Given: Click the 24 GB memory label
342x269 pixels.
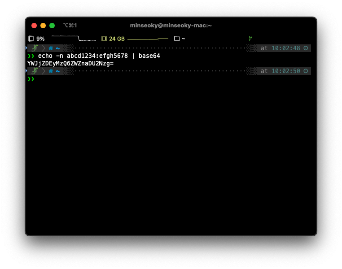Looking at the screenshot, I should [117, 39].
